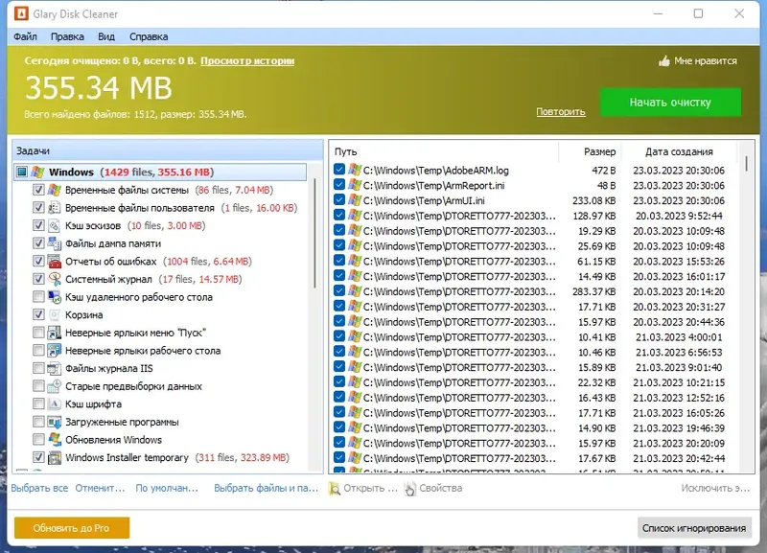Click the icon beside Временные файлы пользователя
This screenshot has height=553, width=767.
(55, 207)
